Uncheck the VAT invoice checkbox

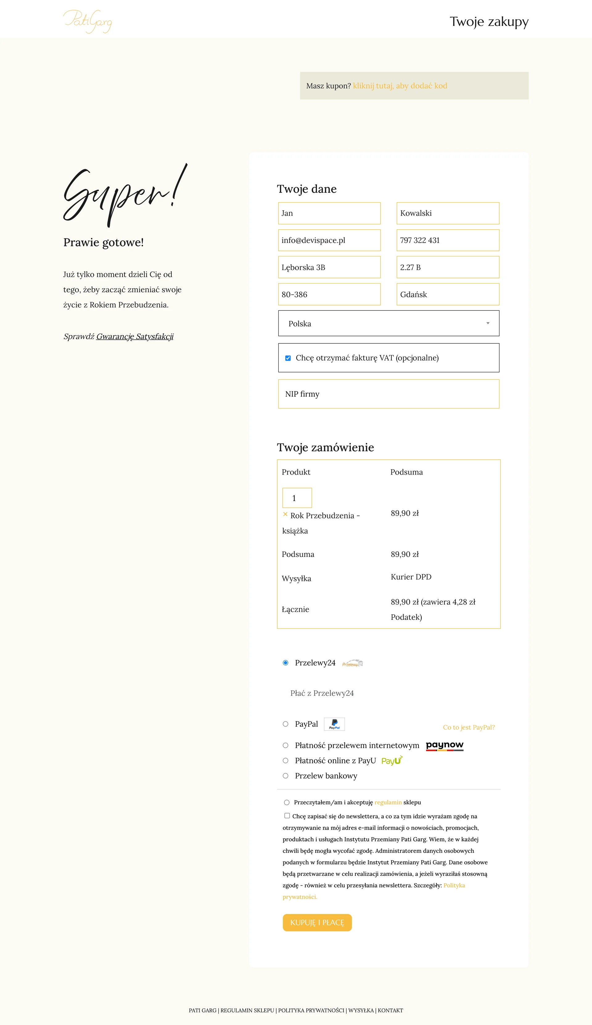(x=288, y=358)
